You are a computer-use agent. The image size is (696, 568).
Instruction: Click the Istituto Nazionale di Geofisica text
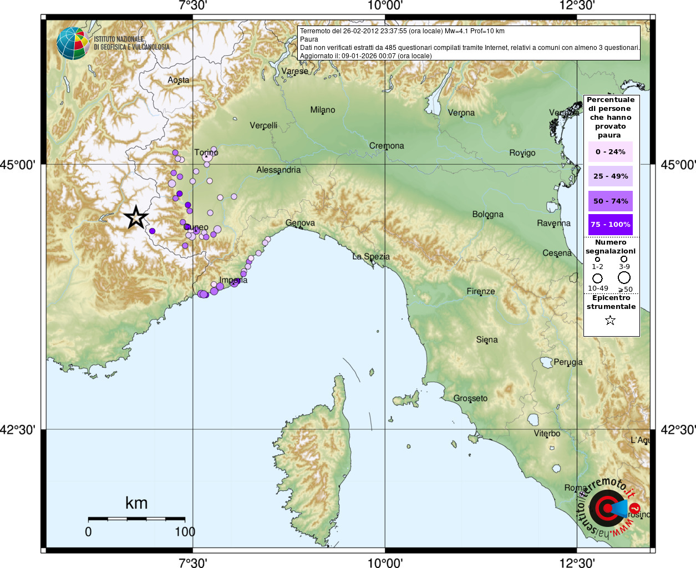131,43
